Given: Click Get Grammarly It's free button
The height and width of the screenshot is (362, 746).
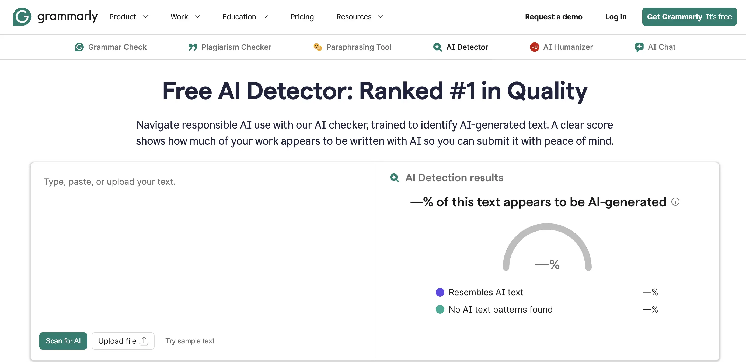Looking at the screenshot, I should pos(689,17).
